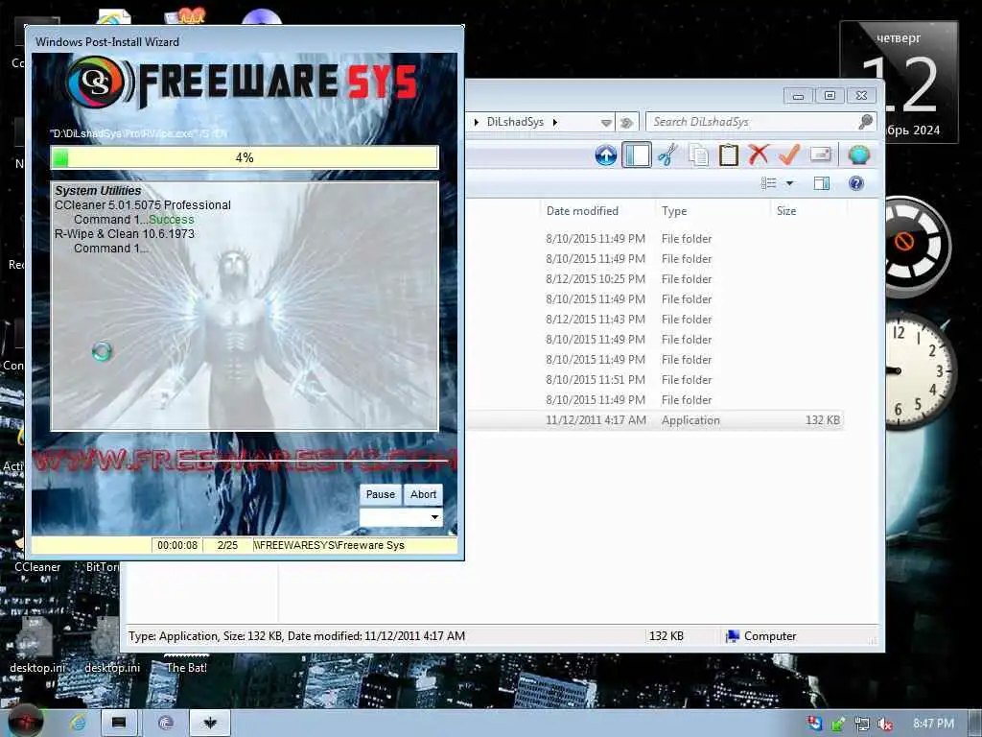Viewport: 982px width, 737px height.
Task: Click the address bar refresh button
Action: pos(626,122)
